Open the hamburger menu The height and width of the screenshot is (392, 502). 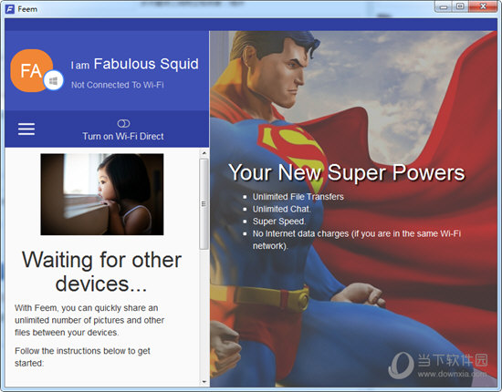point(26,129)
